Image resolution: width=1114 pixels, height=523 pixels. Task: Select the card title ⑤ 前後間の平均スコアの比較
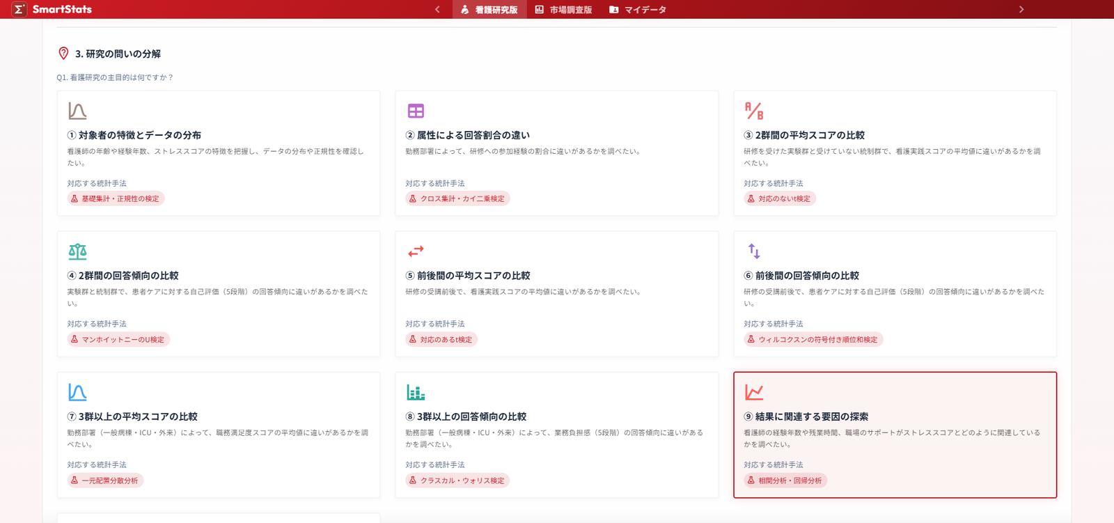468,276
